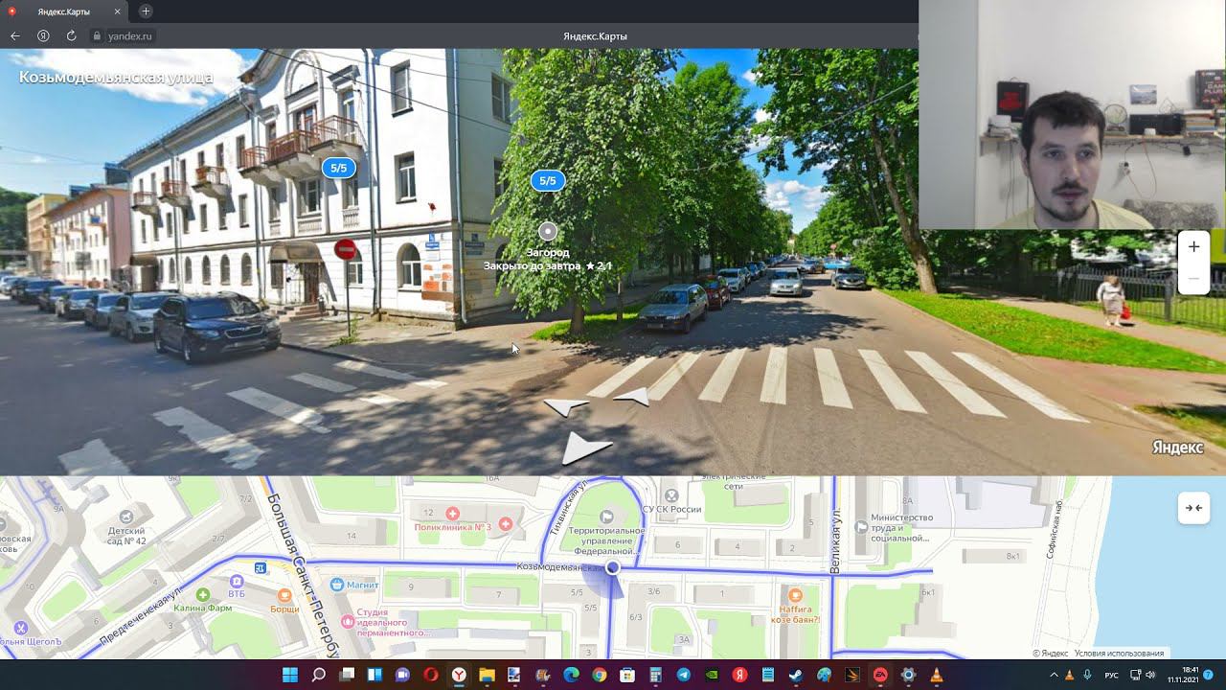
Task: Launch Microsoft Edge from the taskbar
Action: coord(571,675)
